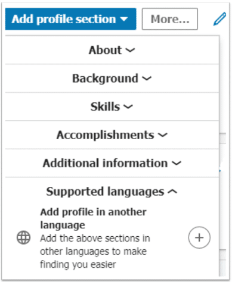Viewport: 232px width, 282px height.
Task: Click the chevron next to About
Action: coord(130,50)
